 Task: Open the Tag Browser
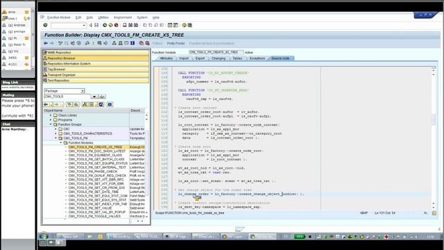point(96,69)
